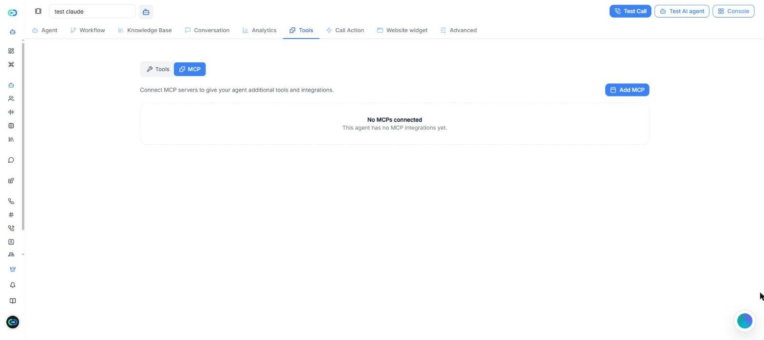Click the chip processor icon in sidebar
This screenshot has height=340, width=764.
tap(11, 126)
